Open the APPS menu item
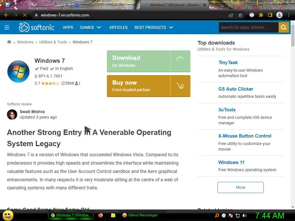This screenshot has height=221, width=295. pos(68,27)
